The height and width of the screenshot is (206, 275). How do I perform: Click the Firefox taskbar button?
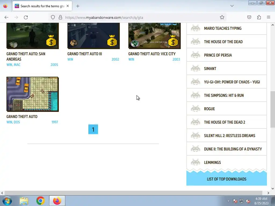[57, 201]
